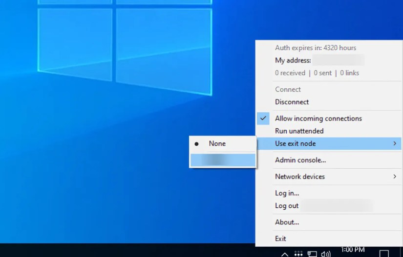Toggle Allow incoming connections checkmark
The height and width of the screenshot is (257, 403).
click(263, 119)
